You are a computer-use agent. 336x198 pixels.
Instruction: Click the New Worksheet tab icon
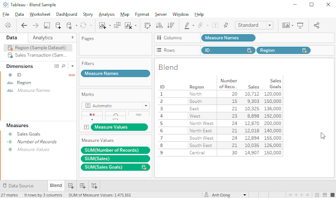(71, 186)
